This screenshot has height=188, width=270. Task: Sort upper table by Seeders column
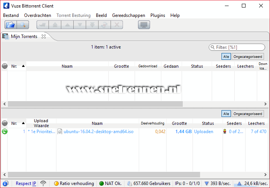[x=223, y=66]
